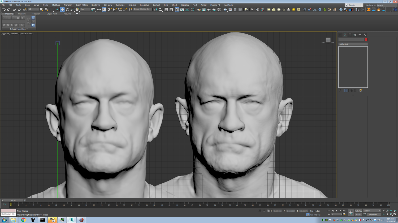Switch to the Object Paint ribbon tab
398x223 pixels.
pos(52,14)
